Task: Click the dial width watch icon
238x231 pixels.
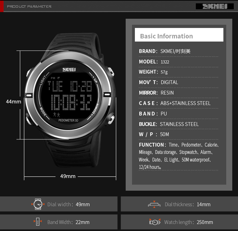Action: coord(38,204)
